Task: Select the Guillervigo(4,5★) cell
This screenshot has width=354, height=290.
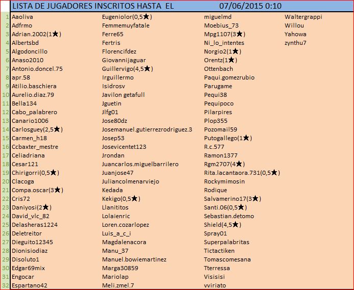Action: [x=127, y=69]
